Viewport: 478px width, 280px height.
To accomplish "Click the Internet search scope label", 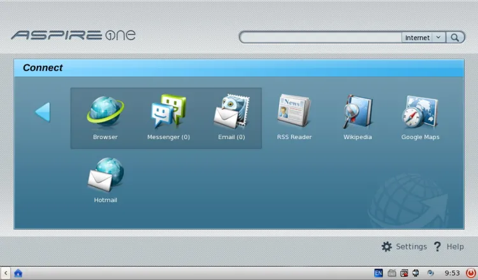I will 417,38.
